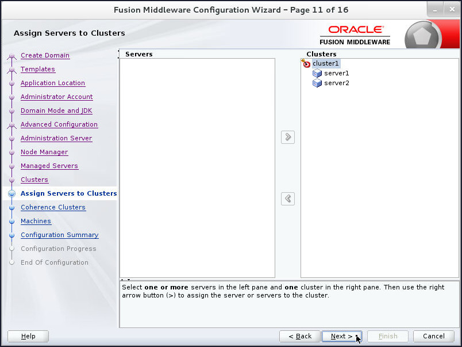Click the cluster1 cluster icon
This screenshot has height=347, width=462.
coord(306,63)
